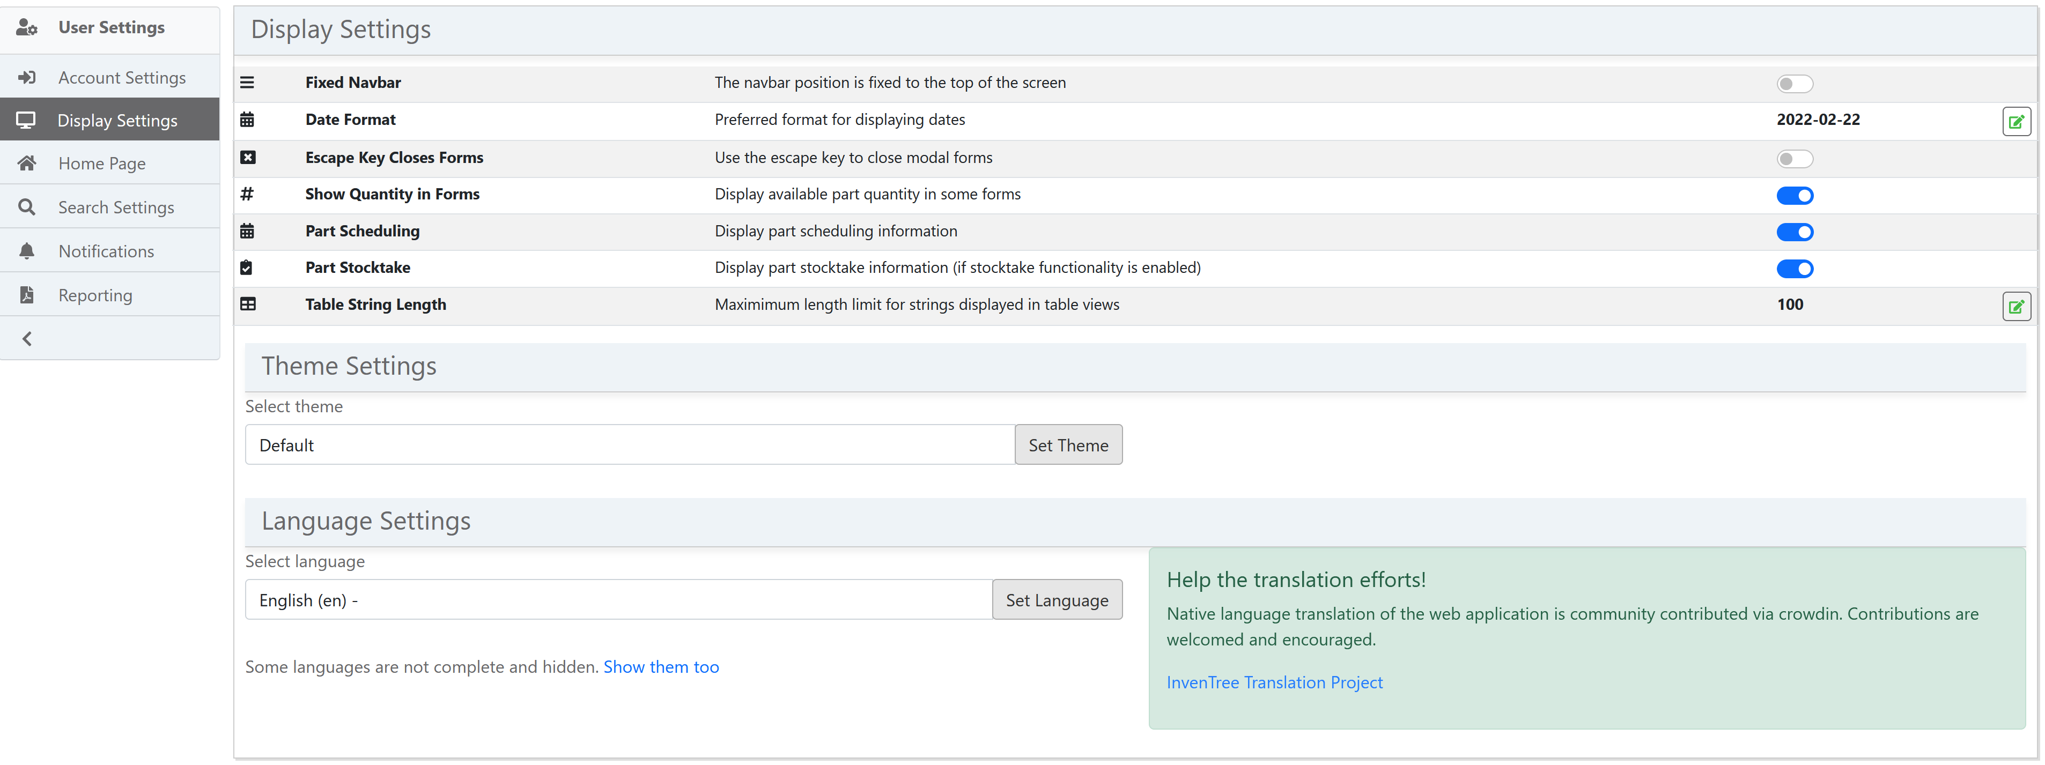Open the Select theme dropdown
2045x765 pixels.
click(629, 445)
